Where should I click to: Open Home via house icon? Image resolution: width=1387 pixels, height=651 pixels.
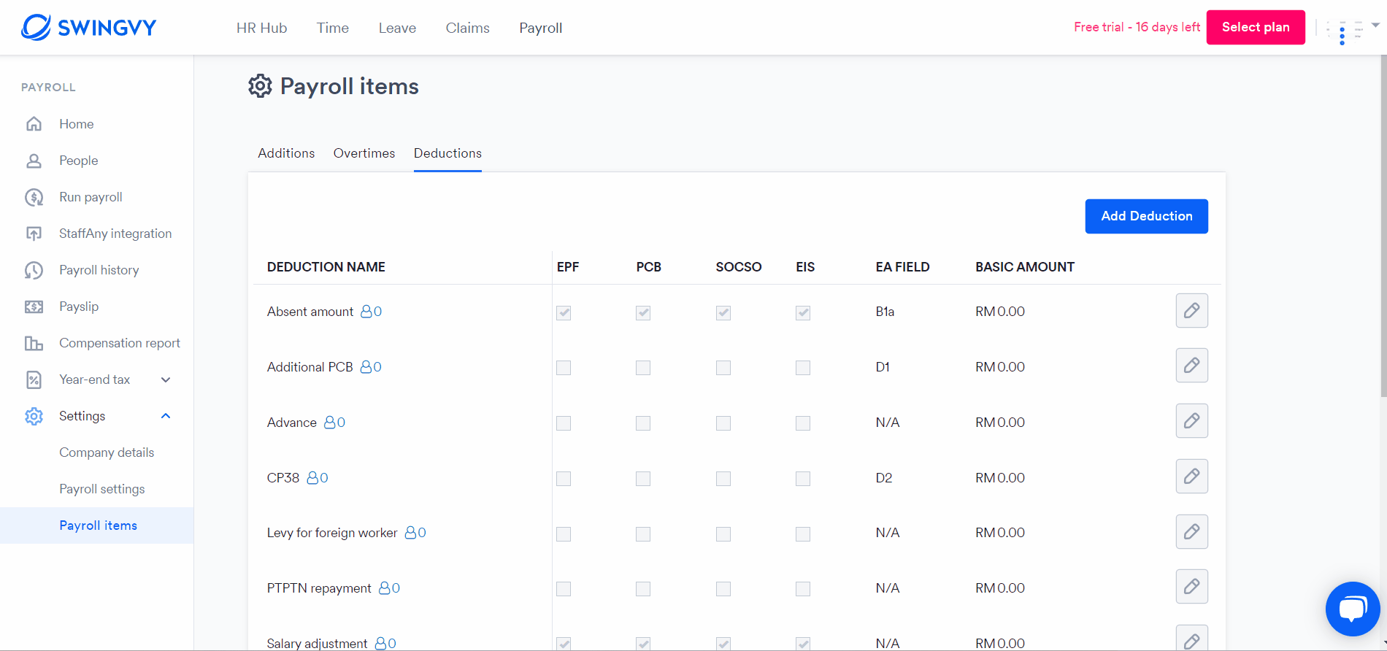34,124
